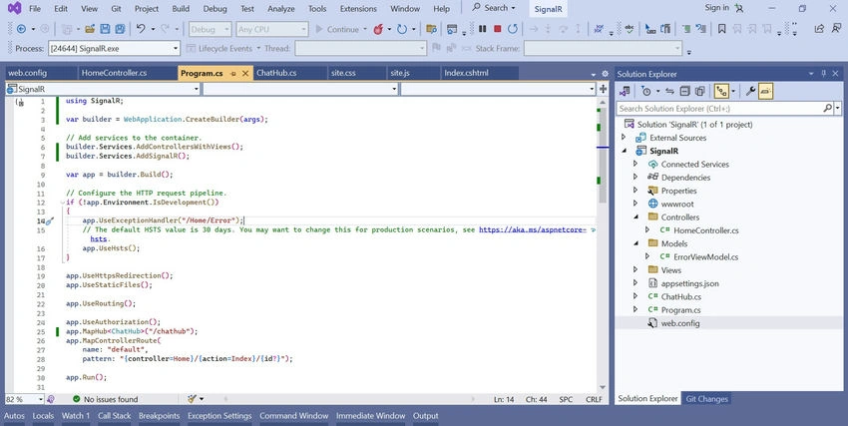Click the browser window icon in debug toolbar

point(452,29)
